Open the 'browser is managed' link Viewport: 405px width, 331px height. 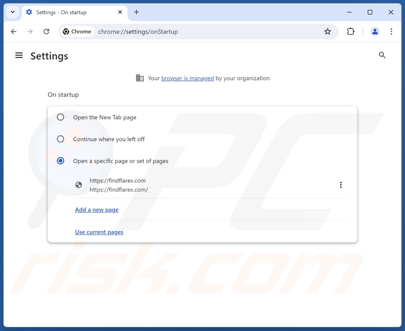188,78
